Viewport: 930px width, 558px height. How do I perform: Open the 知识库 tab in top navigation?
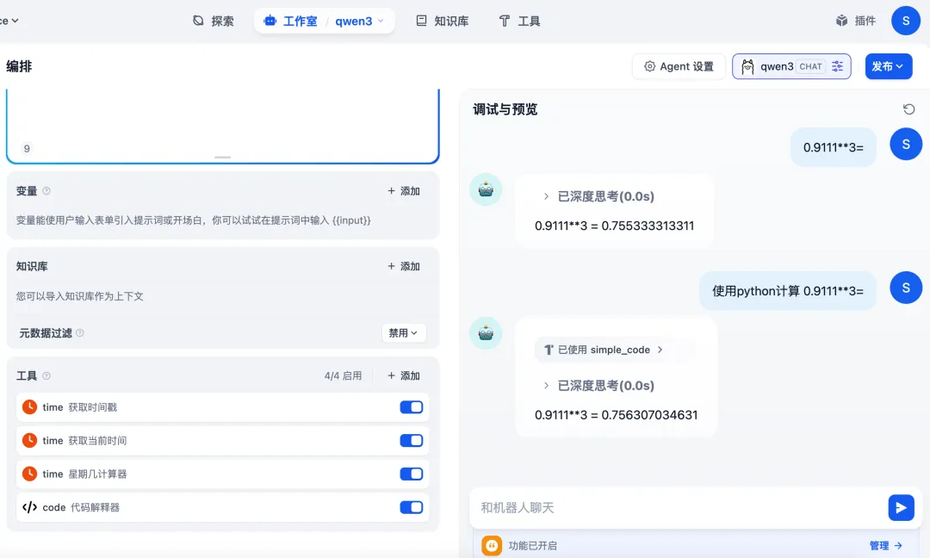click(442, 21)
